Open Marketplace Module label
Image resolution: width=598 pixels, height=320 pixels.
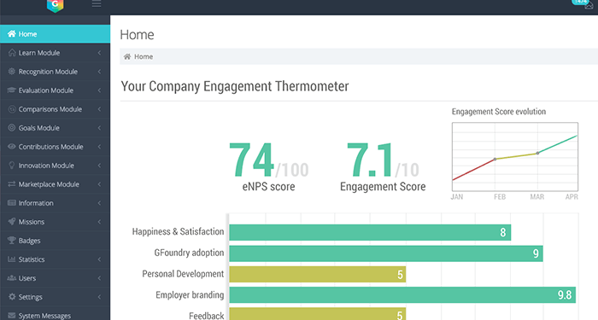coord(49,184)
